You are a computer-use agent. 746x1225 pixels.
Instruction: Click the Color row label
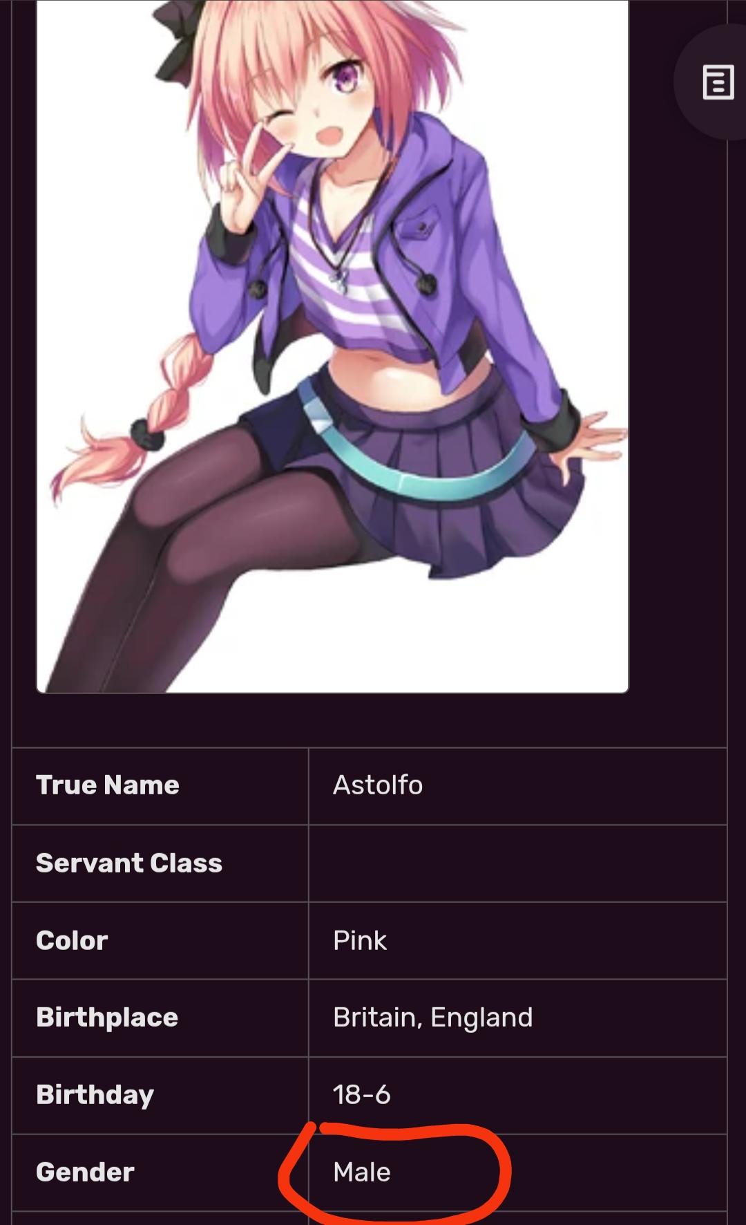click(x=72, y=940)
